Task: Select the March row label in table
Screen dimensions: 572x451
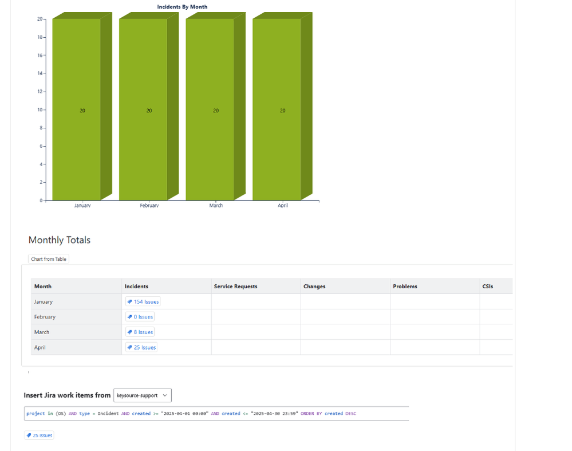Action: tap(42, 332)
